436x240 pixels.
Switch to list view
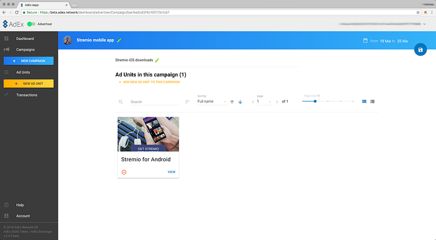(373, 101)
